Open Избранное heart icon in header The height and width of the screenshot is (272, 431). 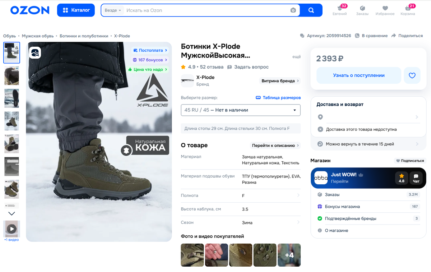click(x=385, y=10)
